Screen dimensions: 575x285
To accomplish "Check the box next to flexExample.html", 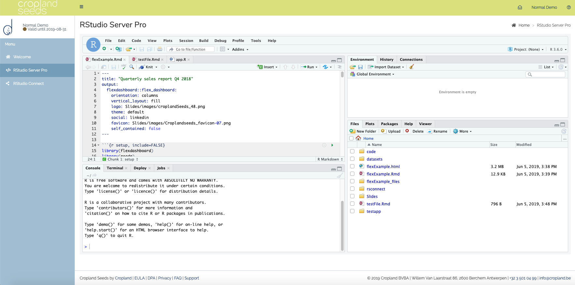I will coord(352,166).
